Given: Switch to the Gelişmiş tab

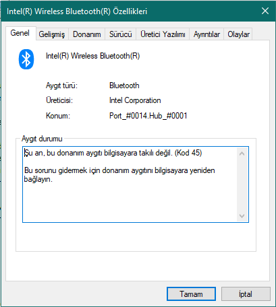Looking at the screenshot, I should click(52, 34).
